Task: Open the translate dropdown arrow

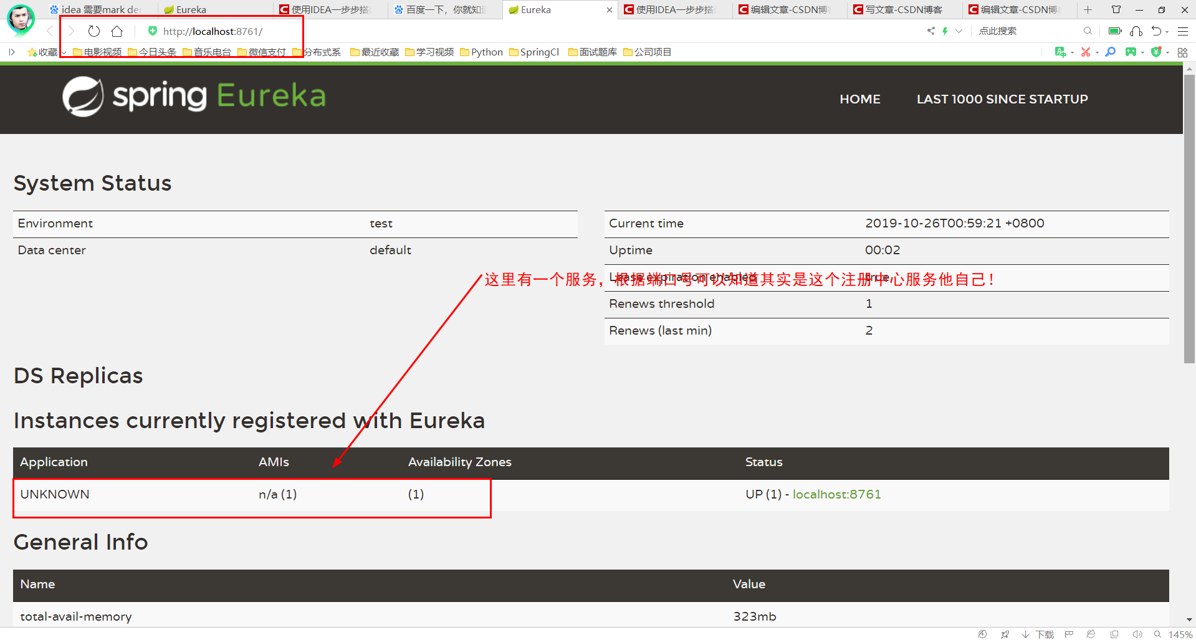Action: click(1072, 52)
